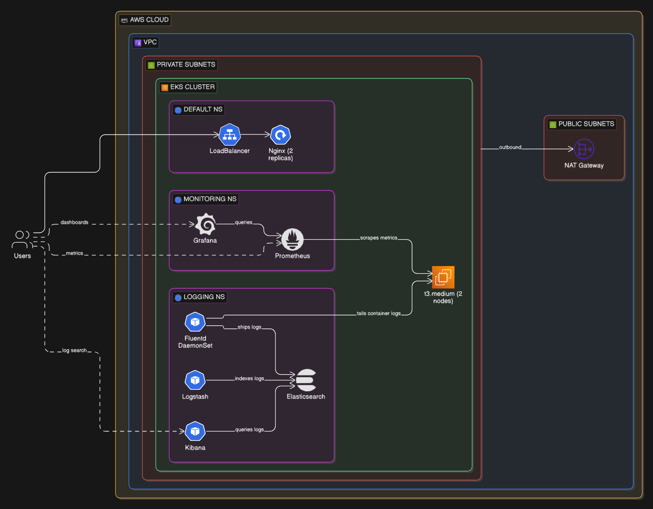Select the MONITORING NS label

pos(206,199)
